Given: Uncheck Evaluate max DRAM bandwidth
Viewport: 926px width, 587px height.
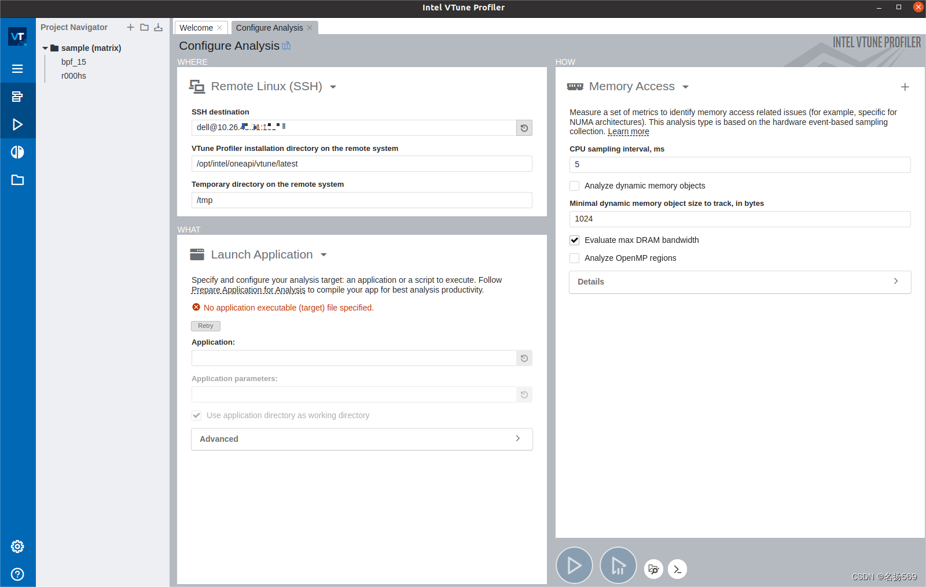Looking at the screenshot, I should [x=574, y=240].
